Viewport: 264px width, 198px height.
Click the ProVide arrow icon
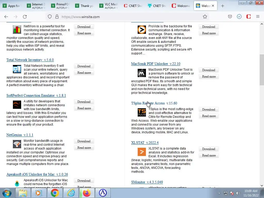coord(142,30)
